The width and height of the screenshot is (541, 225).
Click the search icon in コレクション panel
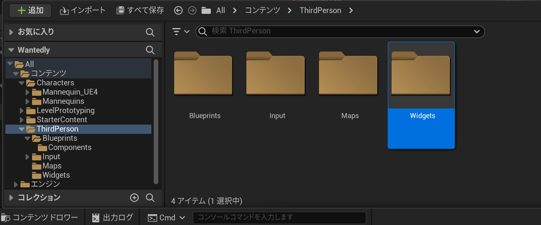pyautogui.click(x=150, y=198)
